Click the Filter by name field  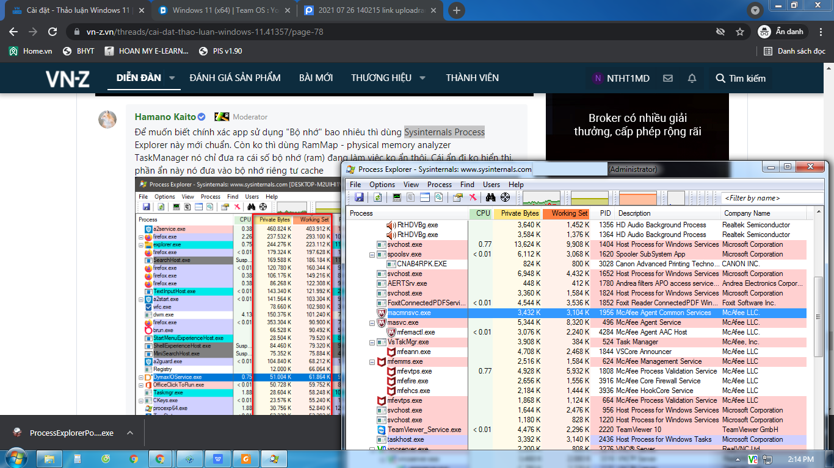tap(772, 198)
